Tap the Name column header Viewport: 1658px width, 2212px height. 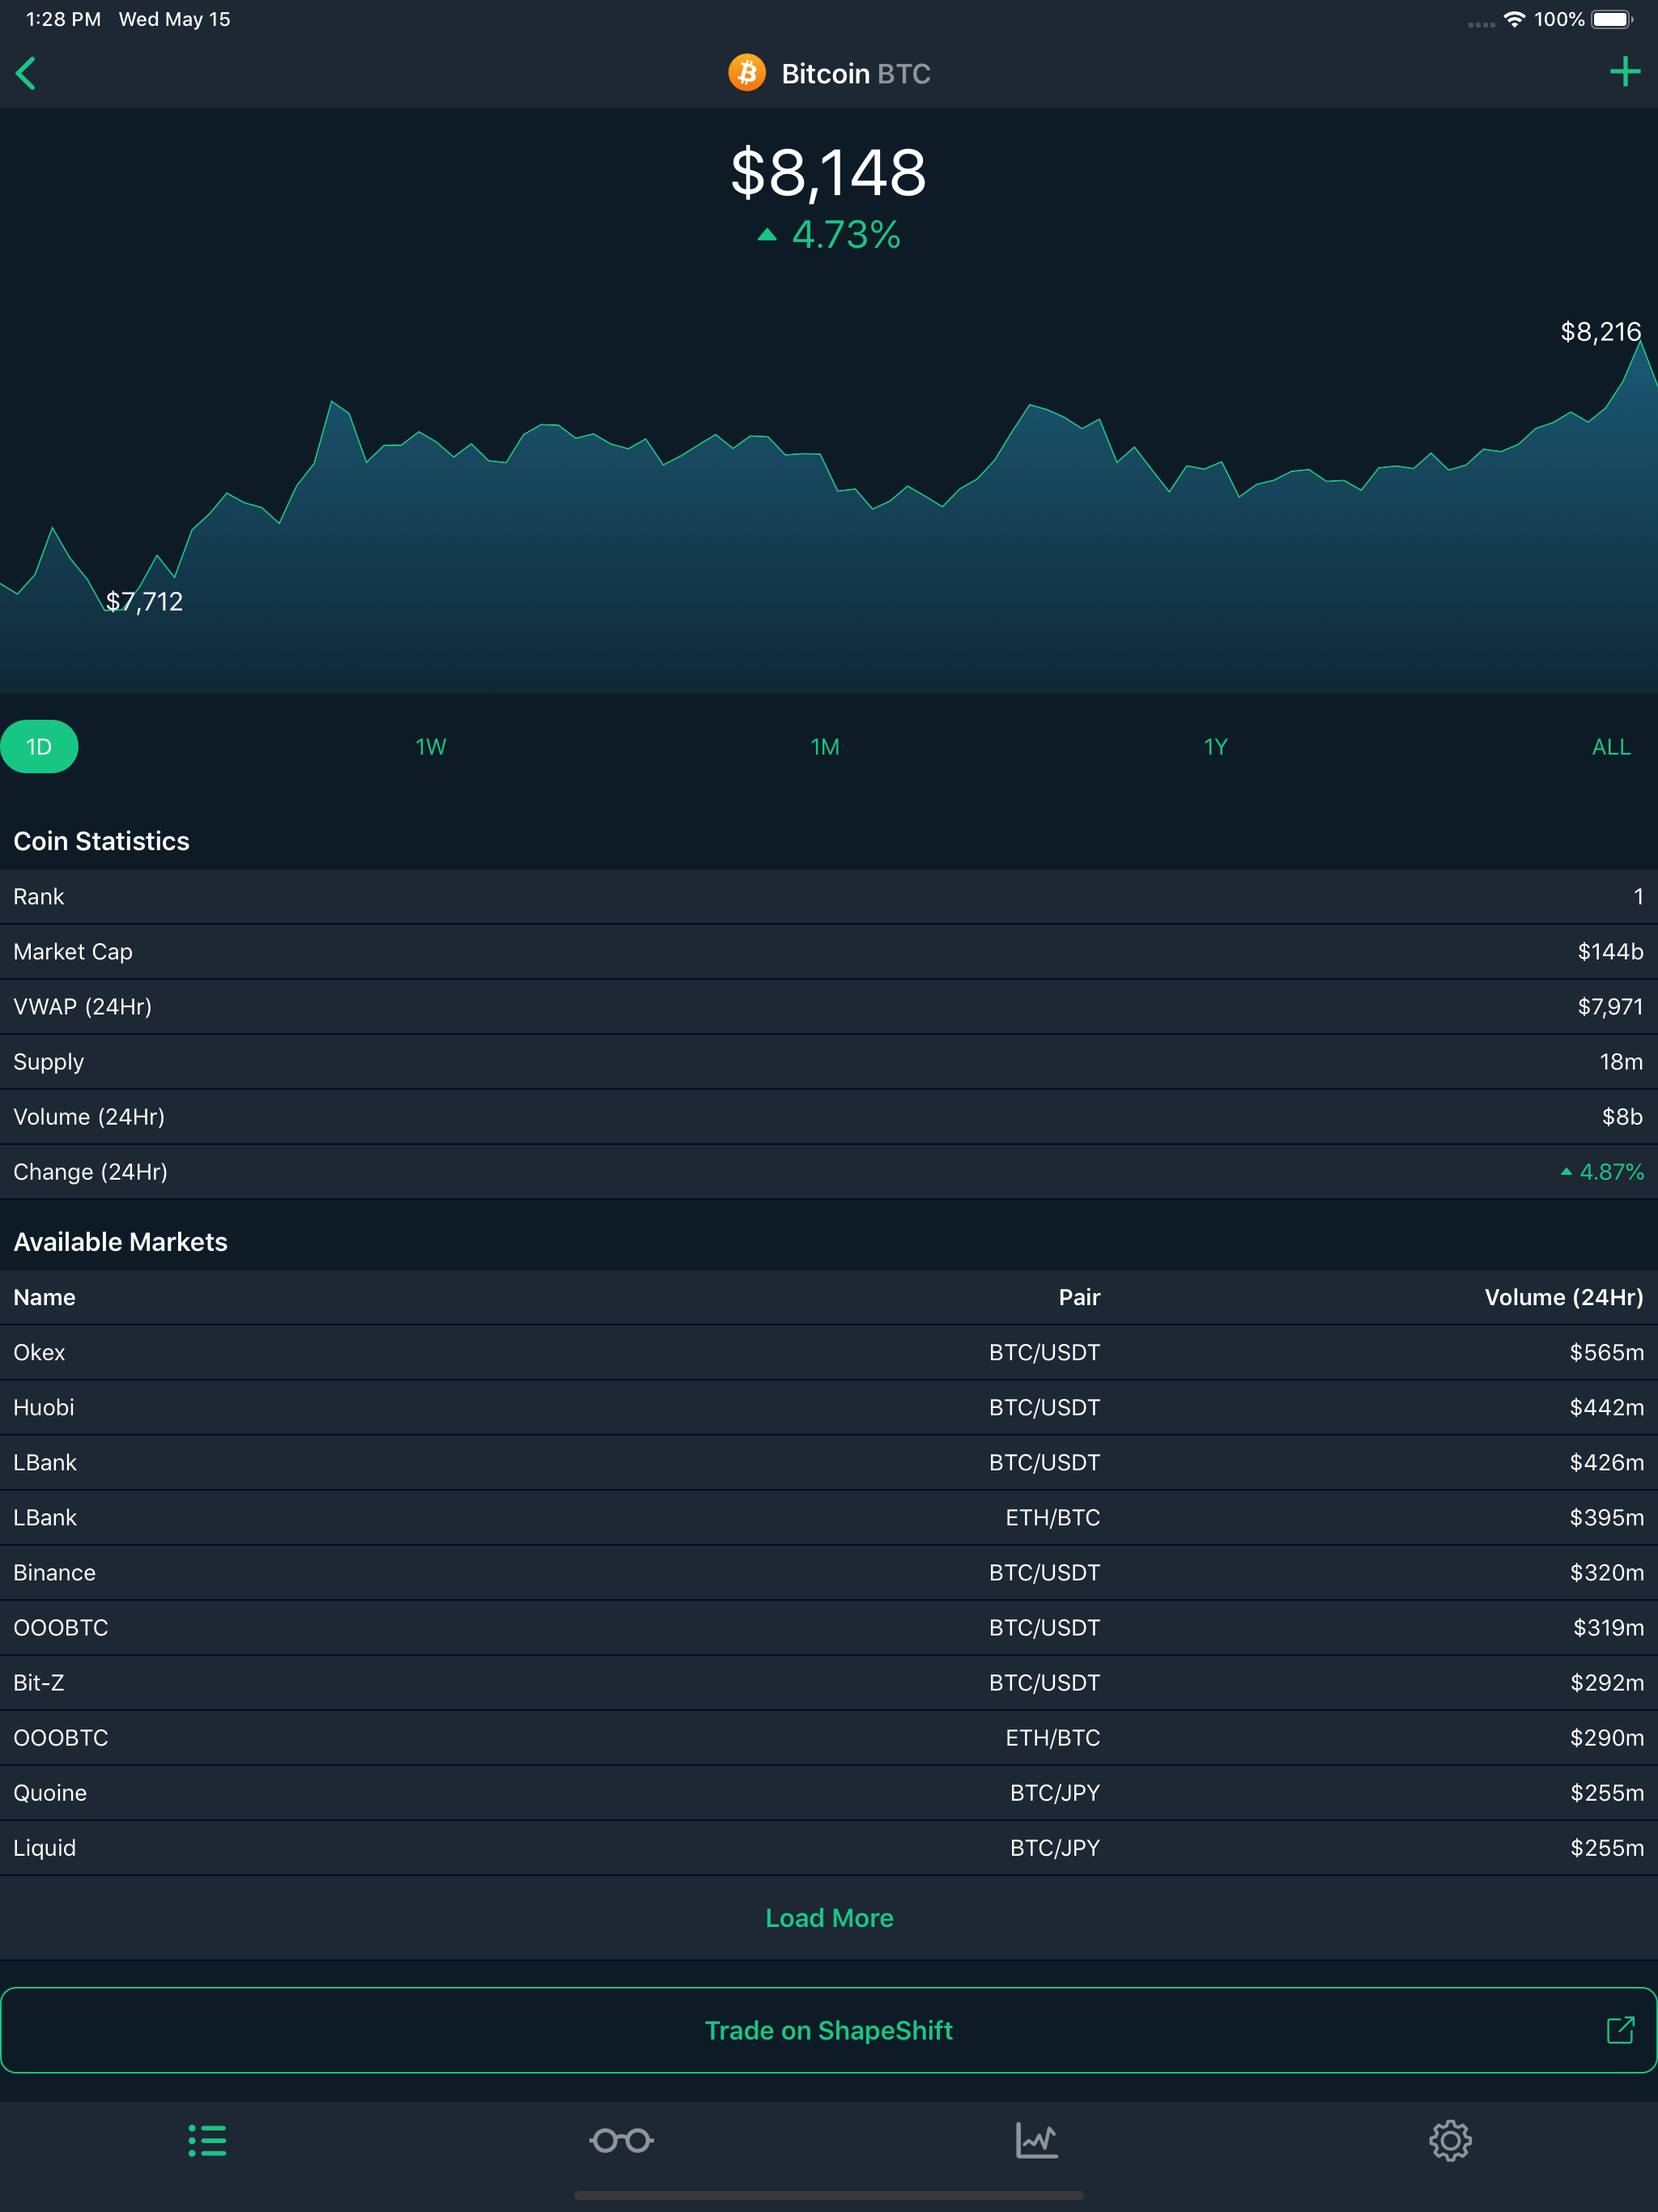click(x=44, y=1297)
